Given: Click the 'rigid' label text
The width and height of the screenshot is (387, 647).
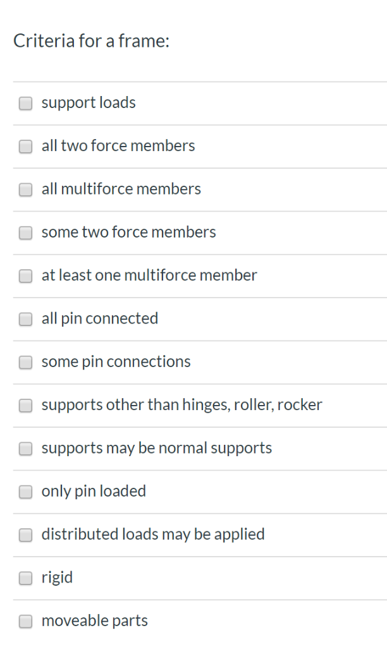Looking at the screenshot, I should click(57, 577).
